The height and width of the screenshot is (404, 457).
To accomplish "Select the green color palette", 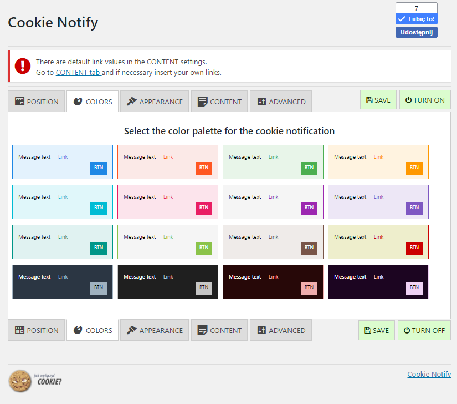I will point(273,162).
